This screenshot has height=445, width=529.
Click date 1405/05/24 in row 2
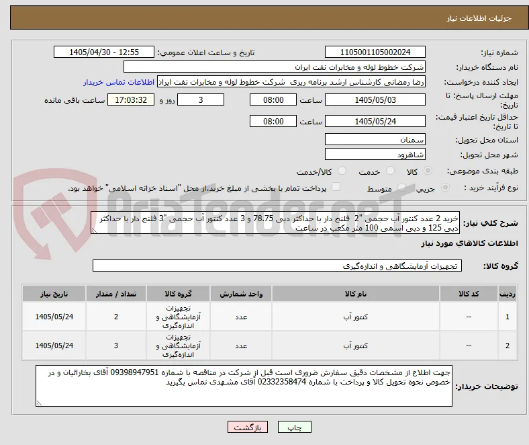(54, 346)
